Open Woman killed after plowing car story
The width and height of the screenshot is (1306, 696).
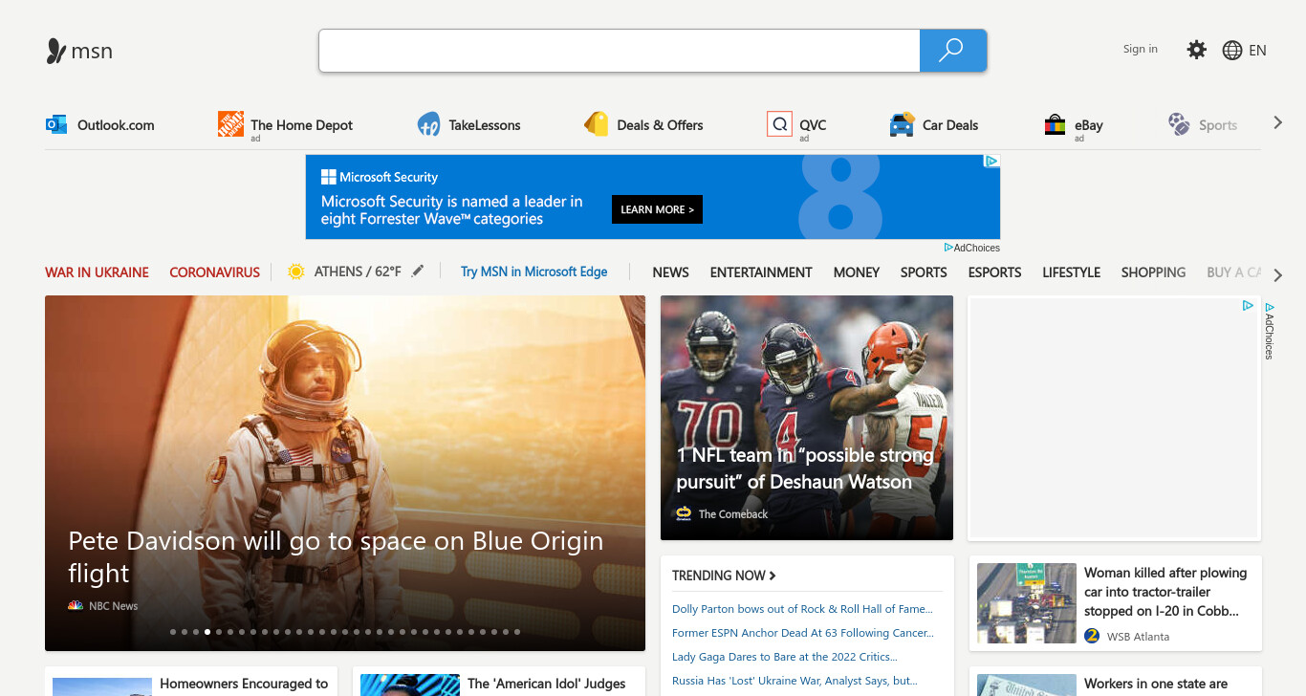(x=1165, y=592)
